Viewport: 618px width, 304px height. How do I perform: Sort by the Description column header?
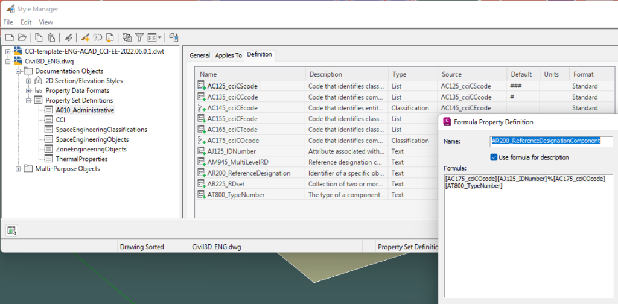tap(347, 74)
